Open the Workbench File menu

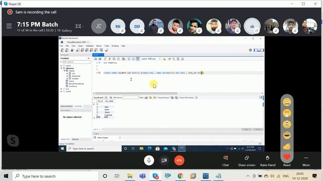point(62,46)
